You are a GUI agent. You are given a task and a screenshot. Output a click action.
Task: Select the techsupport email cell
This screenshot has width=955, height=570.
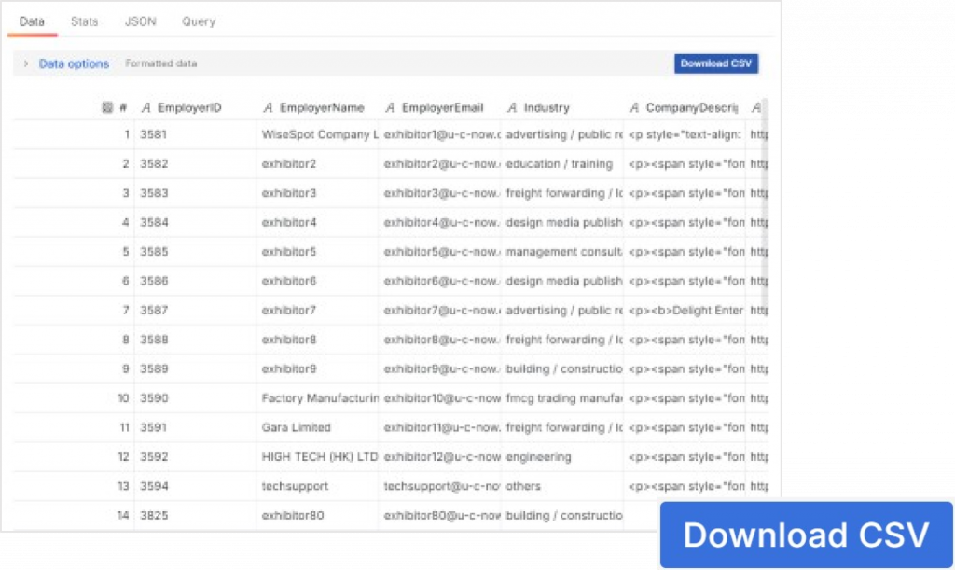(x=442, y=486)
